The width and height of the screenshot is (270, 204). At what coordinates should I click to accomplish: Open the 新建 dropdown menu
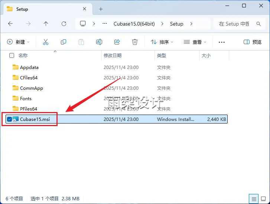(18, 42)
